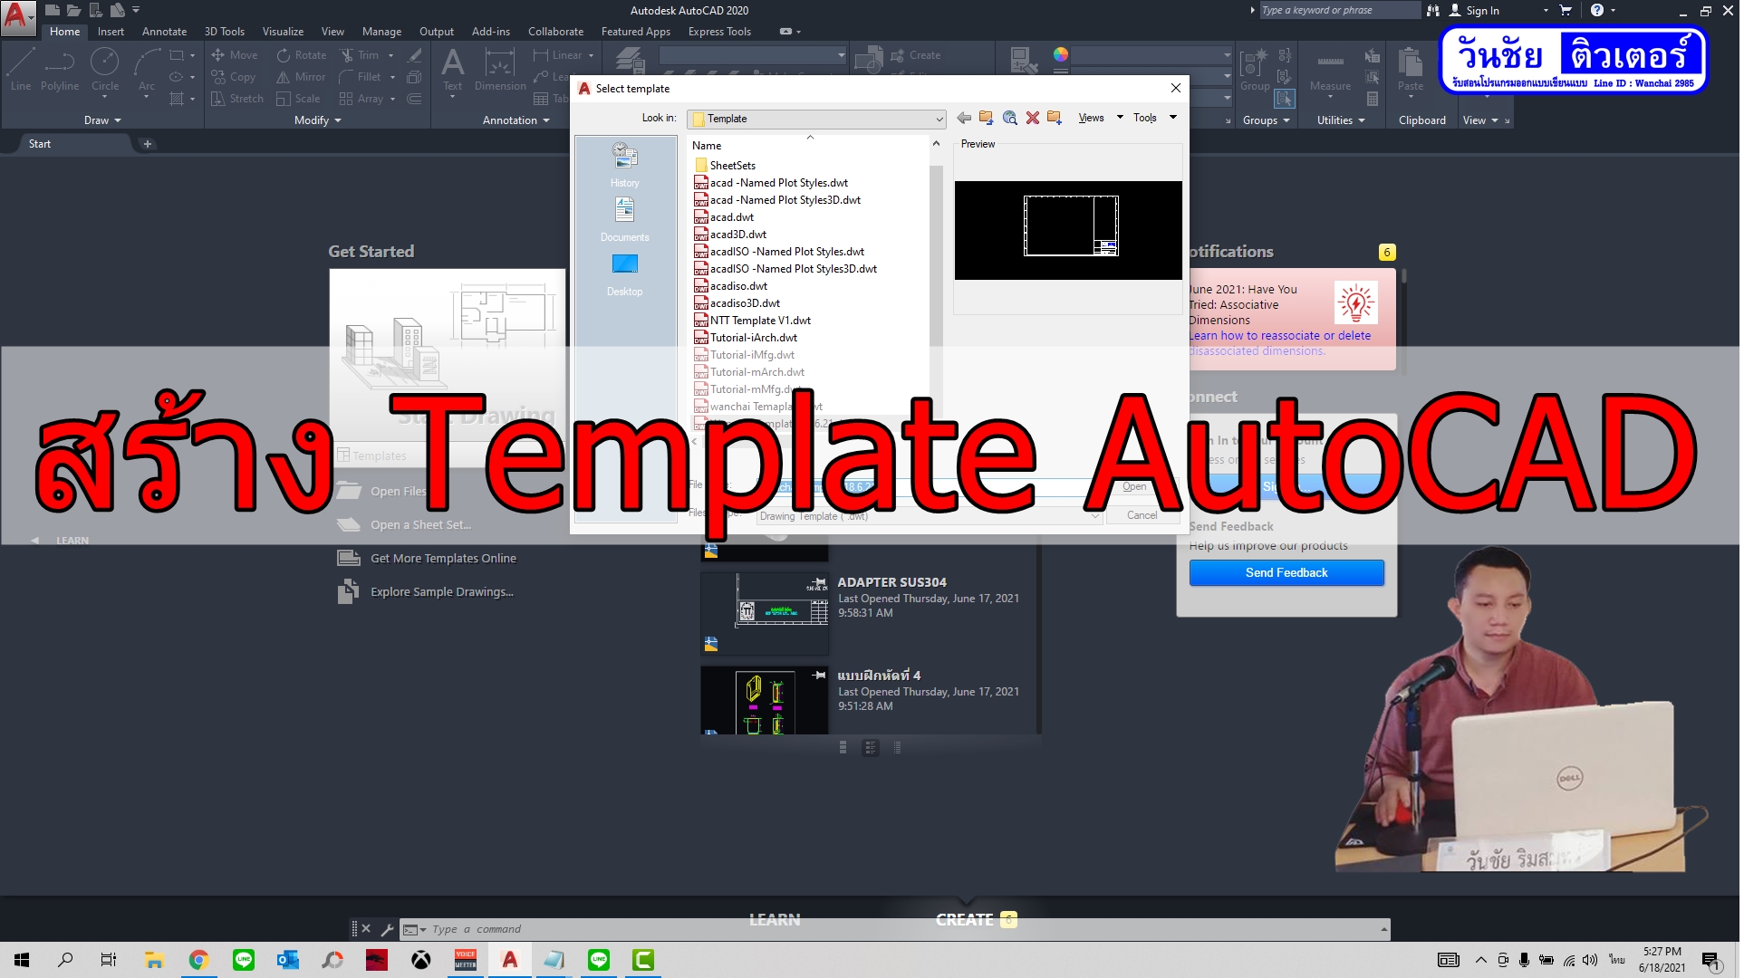Select acad.dwt in file list
Viewport: 1744px width, 978px height.
click(x=732, y=217)
